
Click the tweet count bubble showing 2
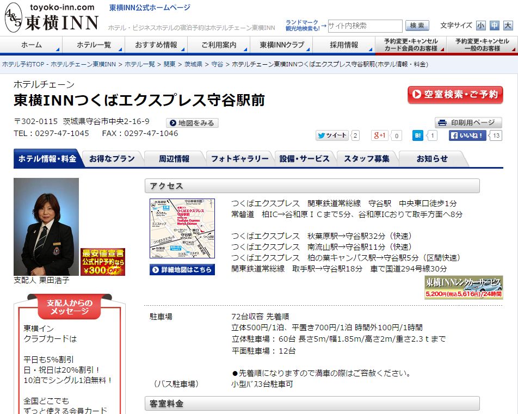[x=355, y=135]
